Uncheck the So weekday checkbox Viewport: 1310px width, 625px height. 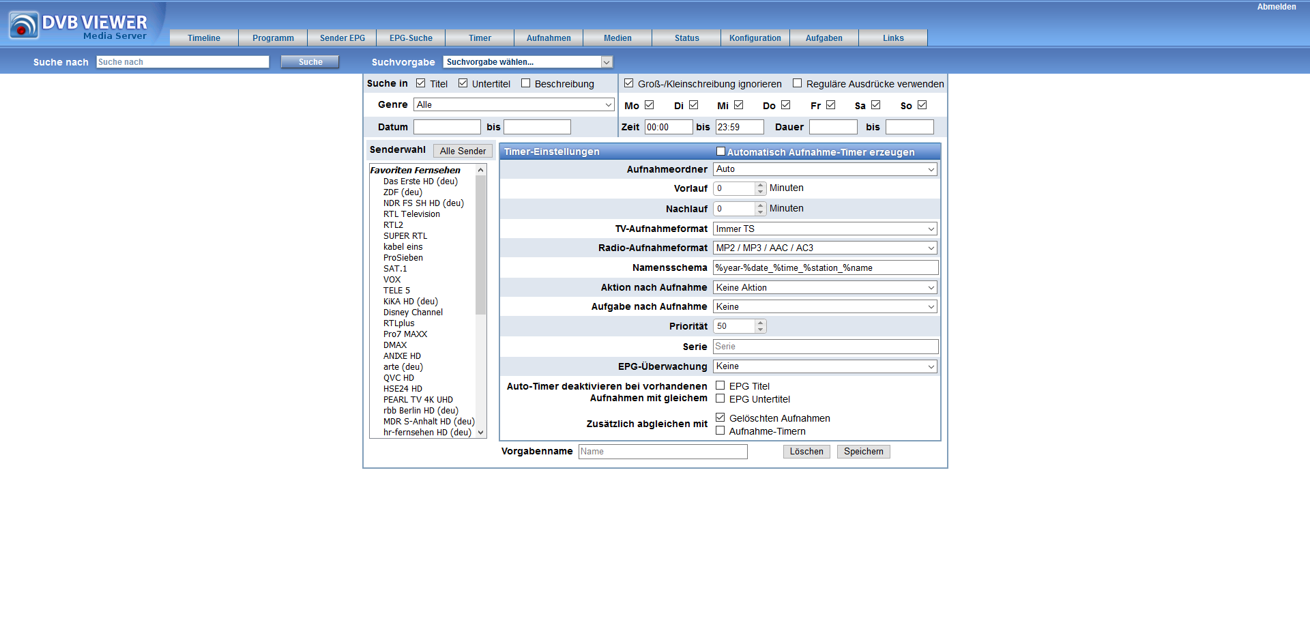922,105
